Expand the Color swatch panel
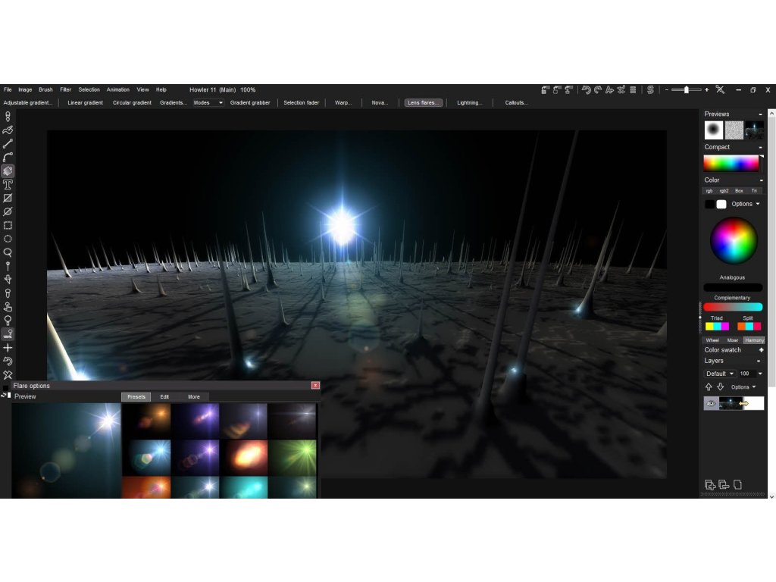 pos(761,350)
